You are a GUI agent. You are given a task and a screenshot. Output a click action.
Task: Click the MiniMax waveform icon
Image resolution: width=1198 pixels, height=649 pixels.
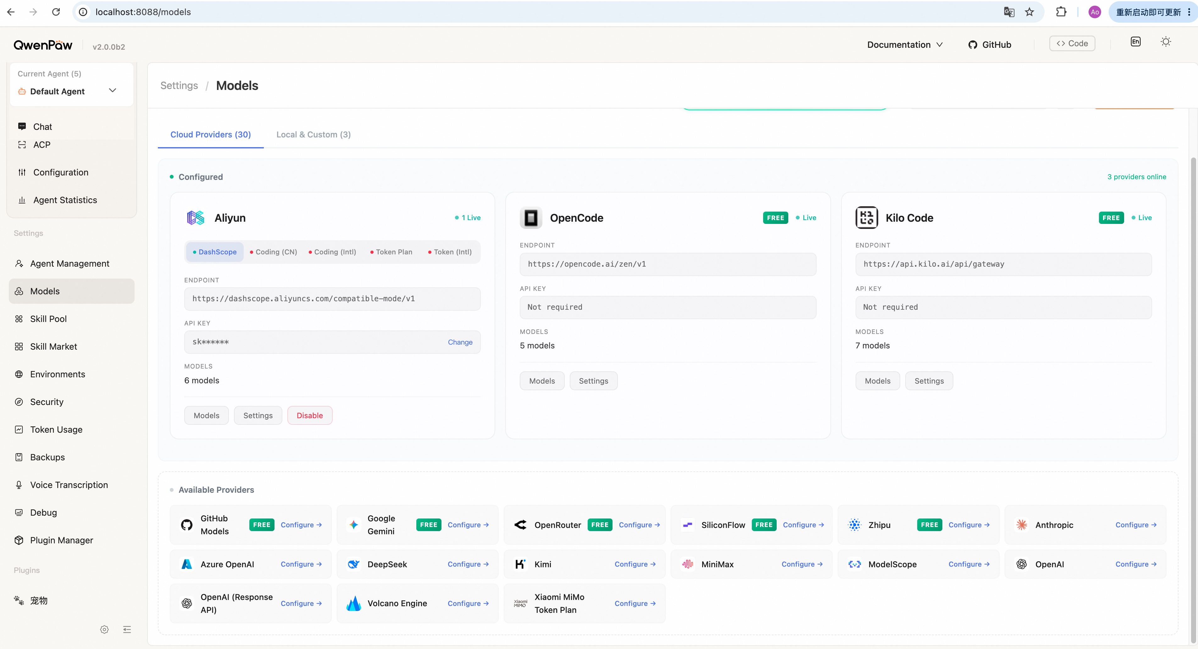point(687,564)
